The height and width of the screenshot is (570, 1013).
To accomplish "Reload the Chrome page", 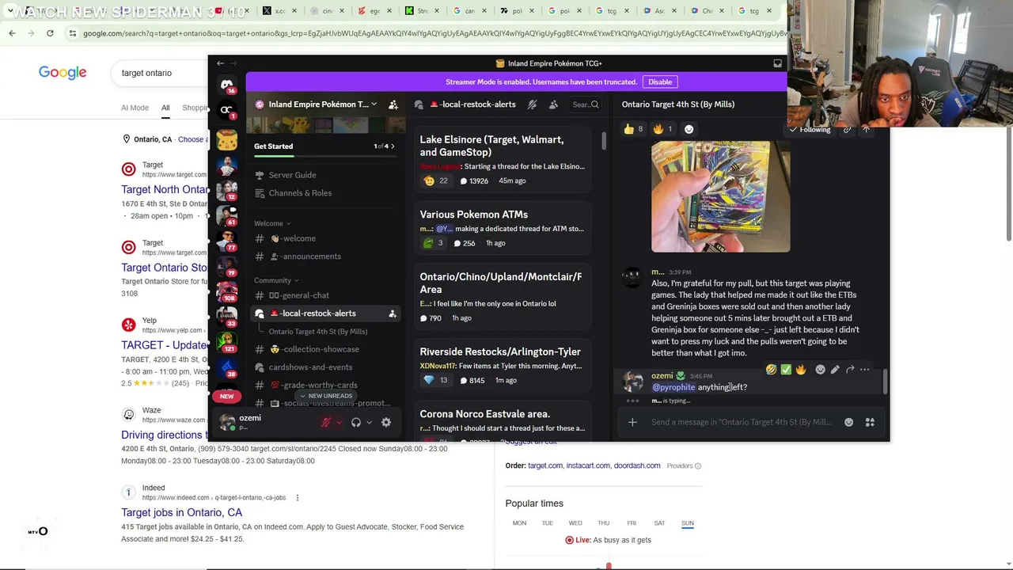I will (x=50, y=33).
